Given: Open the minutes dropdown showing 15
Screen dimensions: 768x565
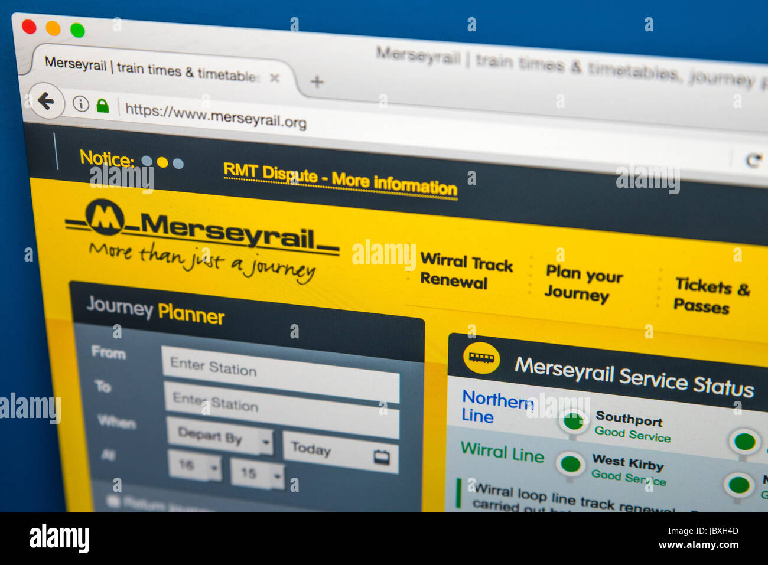Looking at the screenshot, I should click(257, 474).
